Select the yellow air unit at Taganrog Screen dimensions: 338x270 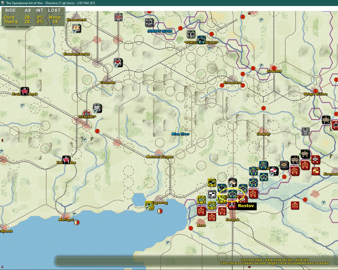coord(149,205)
